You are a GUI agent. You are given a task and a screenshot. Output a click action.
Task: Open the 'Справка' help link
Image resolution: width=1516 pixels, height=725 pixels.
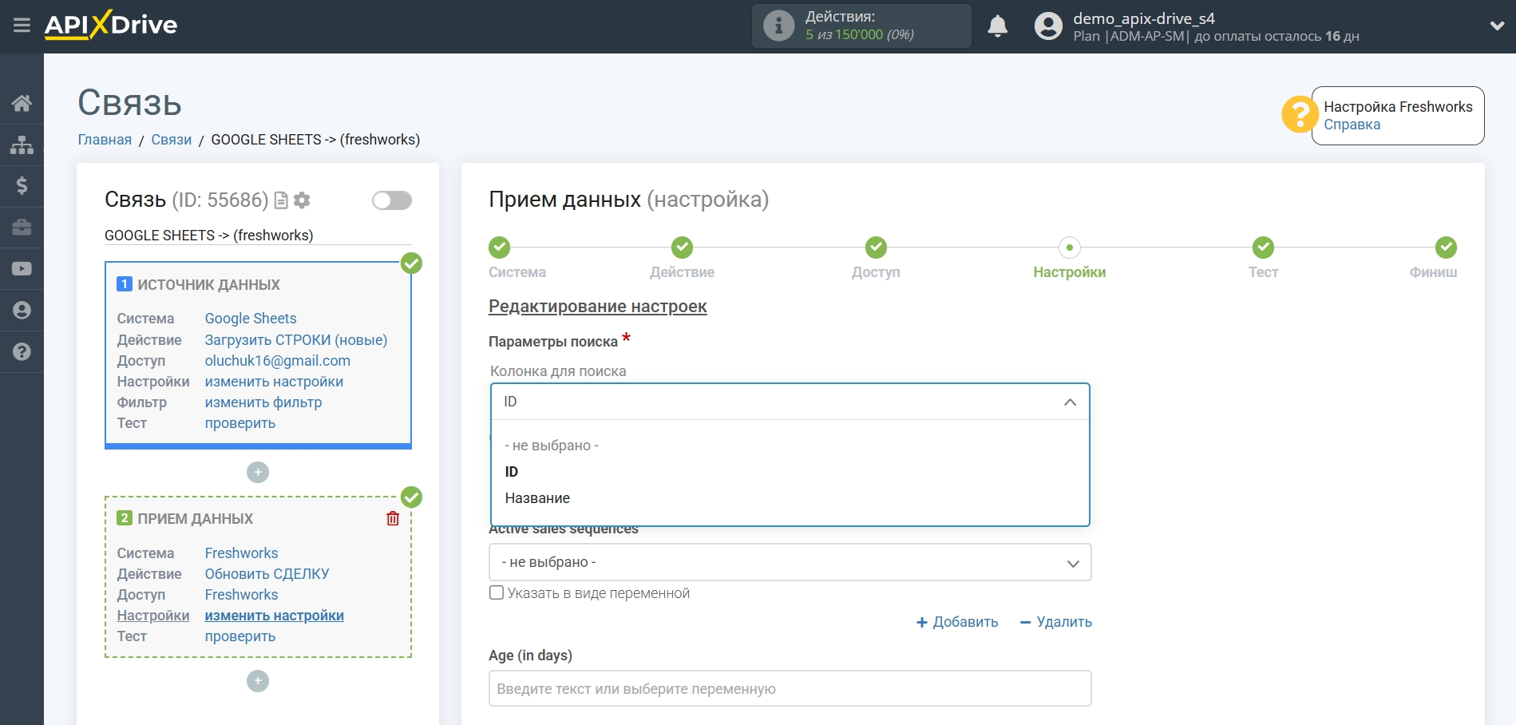click(x=1352, y=125)
